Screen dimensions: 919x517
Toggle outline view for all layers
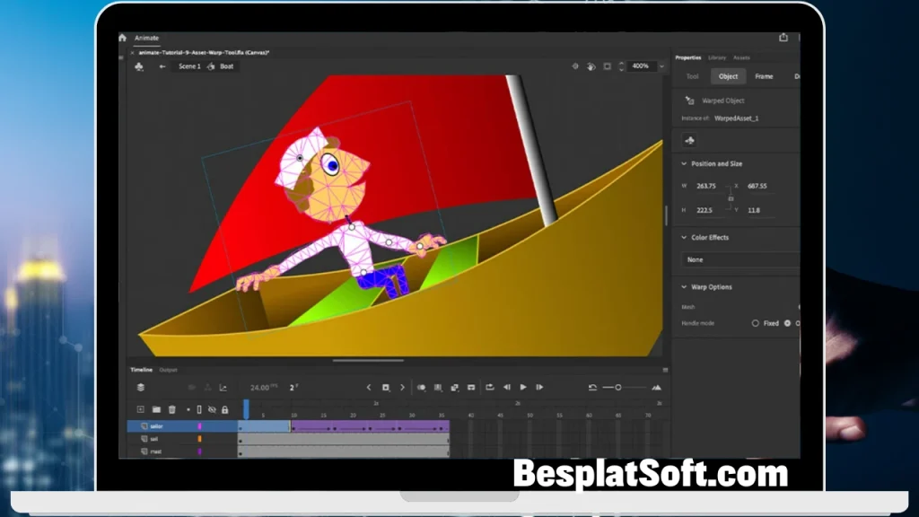coord(199,409)
